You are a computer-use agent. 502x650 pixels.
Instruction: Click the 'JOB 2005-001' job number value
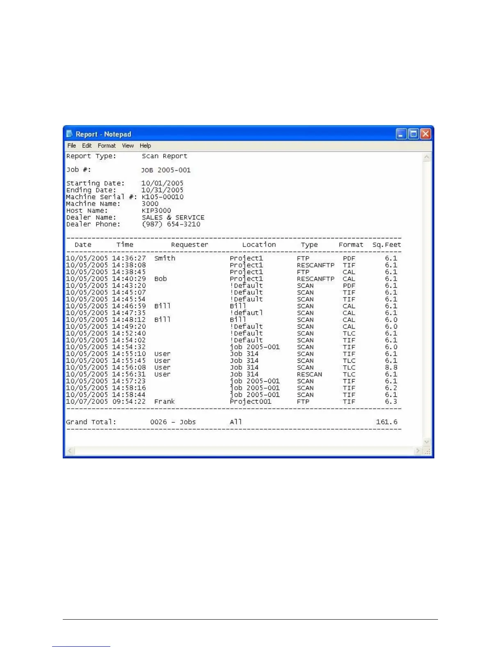tap(166, 170)
